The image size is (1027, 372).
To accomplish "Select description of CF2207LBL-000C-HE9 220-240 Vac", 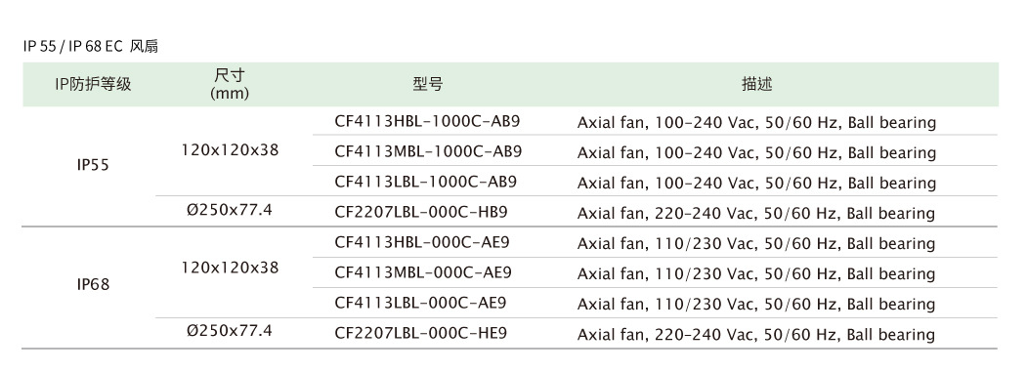I will 756,335.
